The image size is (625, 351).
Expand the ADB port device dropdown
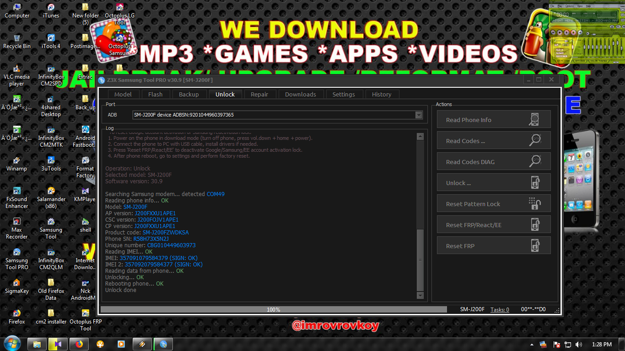point(418,115)
